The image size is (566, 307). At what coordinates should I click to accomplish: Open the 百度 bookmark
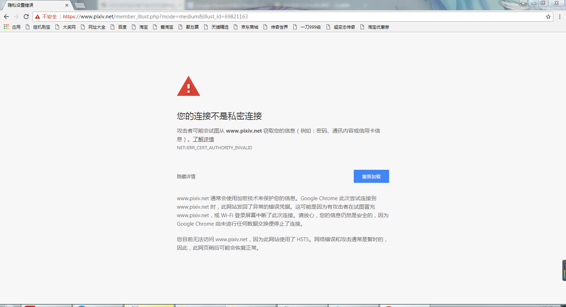pos(119,27)
